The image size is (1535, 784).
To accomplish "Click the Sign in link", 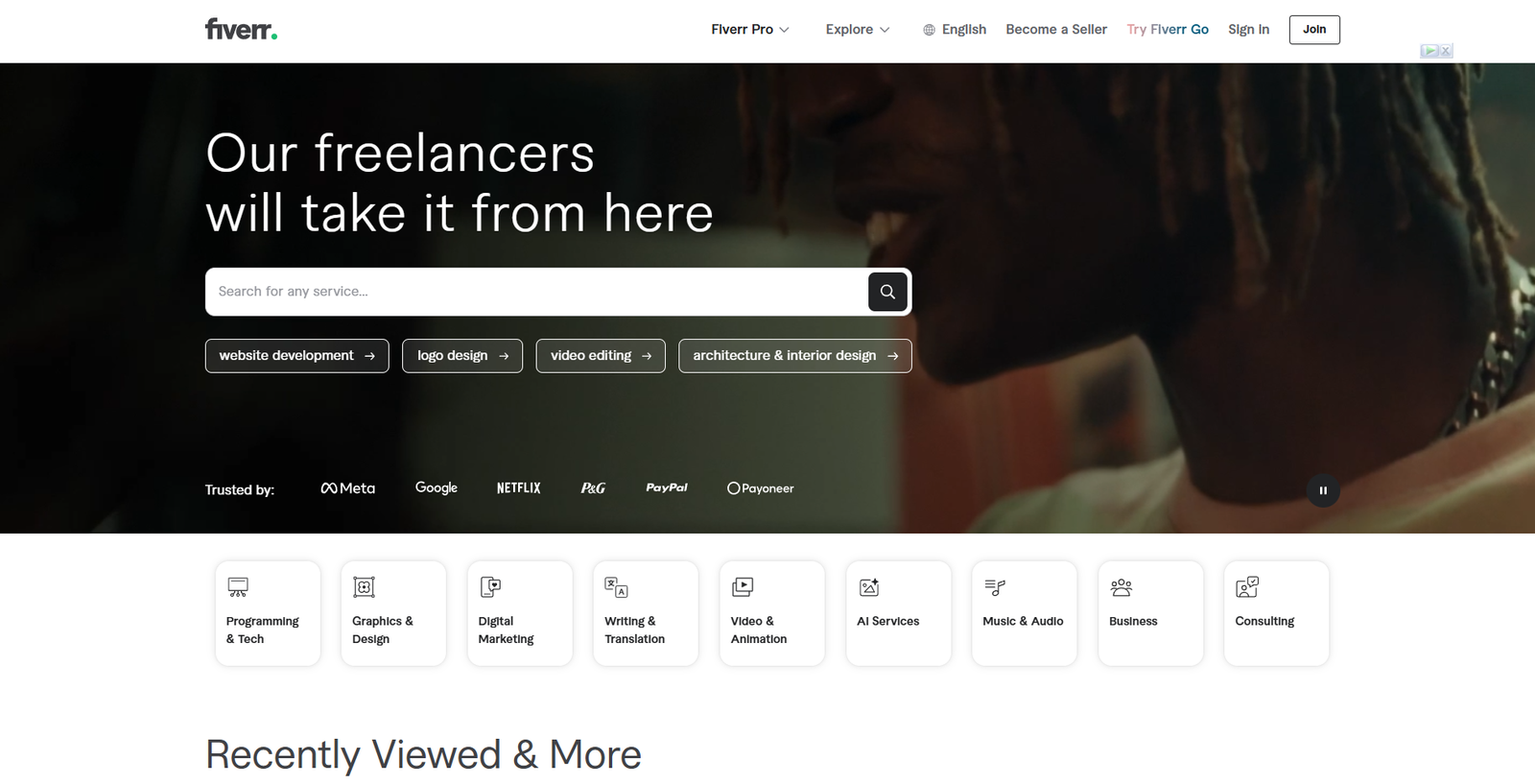I will [x=1248, y=30].
